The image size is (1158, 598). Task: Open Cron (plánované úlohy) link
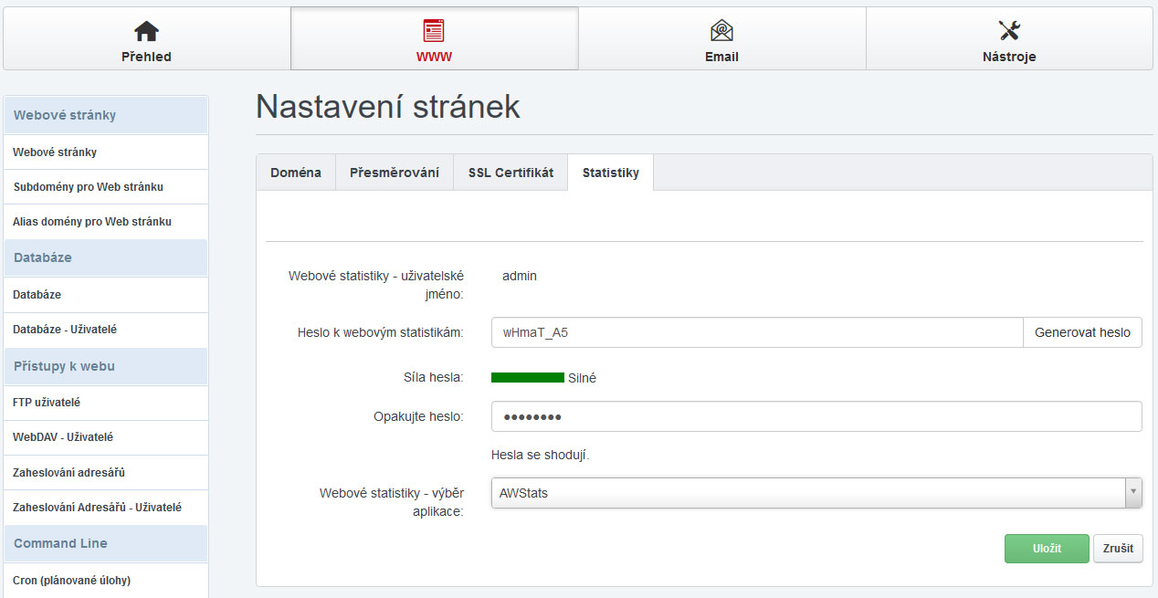coord(72,581)
